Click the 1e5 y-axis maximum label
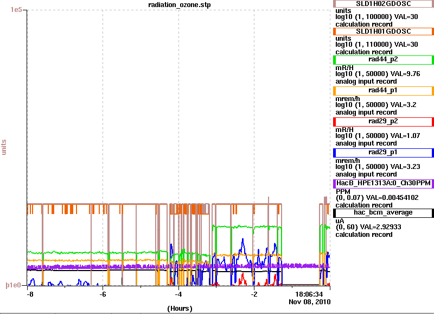 pyautogui.click(x=16, y=10)
